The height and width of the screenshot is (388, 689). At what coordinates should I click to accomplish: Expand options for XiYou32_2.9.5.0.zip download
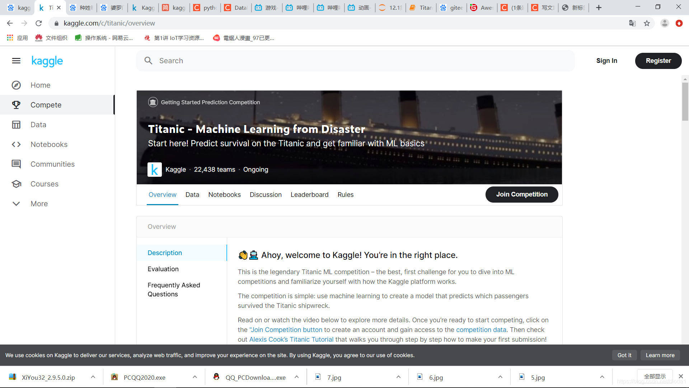[x=93, y=377]
